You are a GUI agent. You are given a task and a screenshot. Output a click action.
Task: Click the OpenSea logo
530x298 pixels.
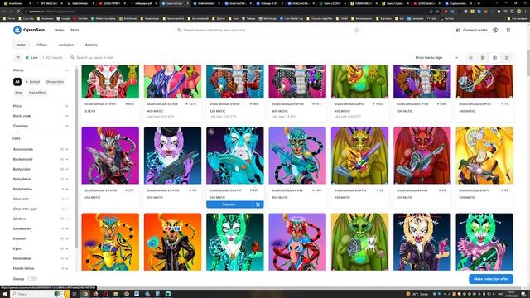click(x=29, y=30)
